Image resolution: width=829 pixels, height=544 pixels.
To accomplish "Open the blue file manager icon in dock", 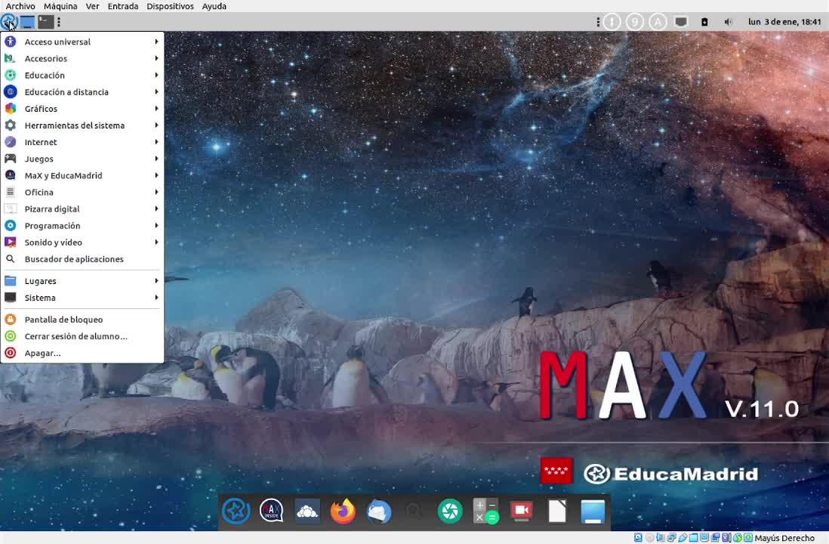I will click(x=593, y=512).
